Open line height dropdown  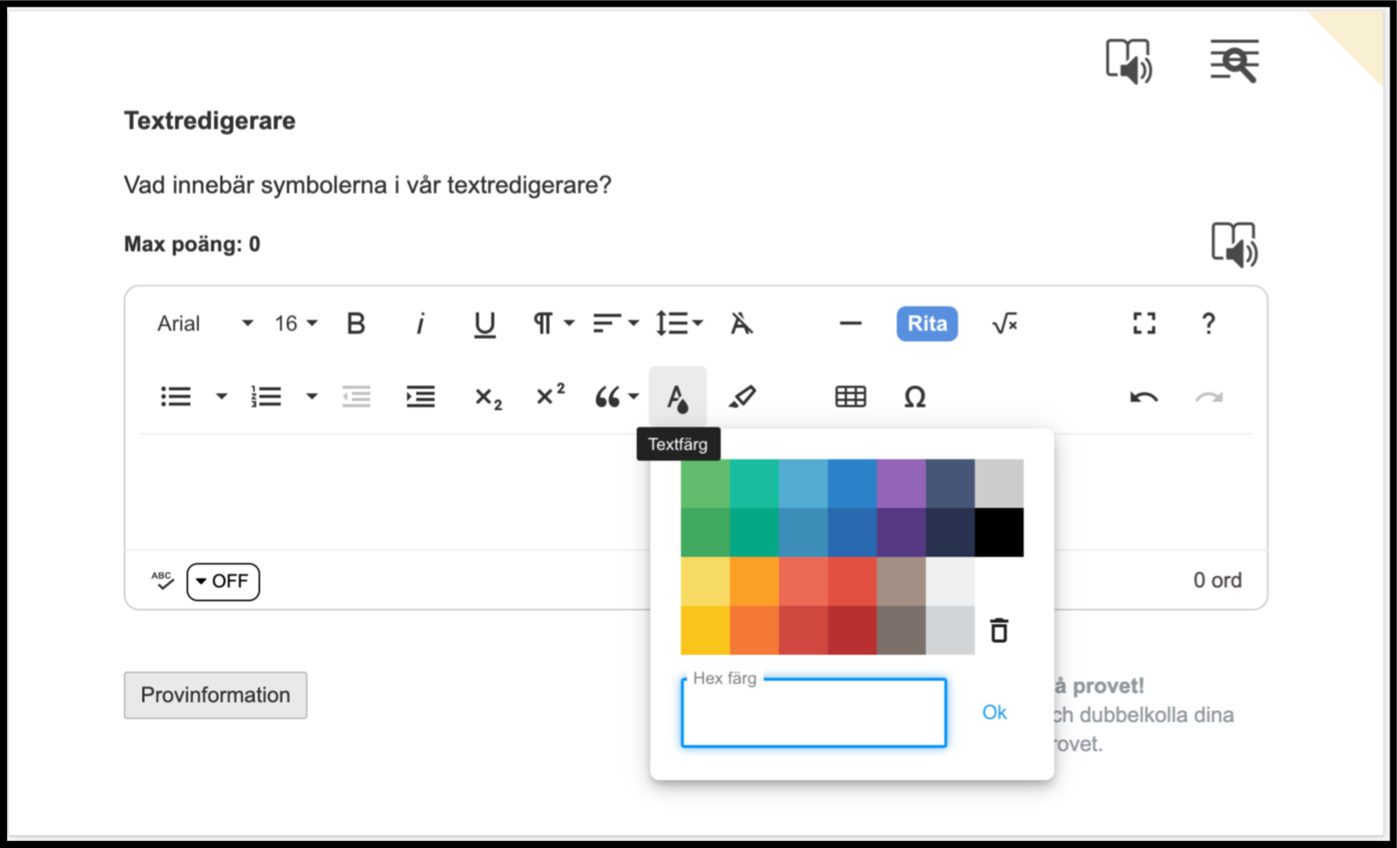(x=679, y=324)
